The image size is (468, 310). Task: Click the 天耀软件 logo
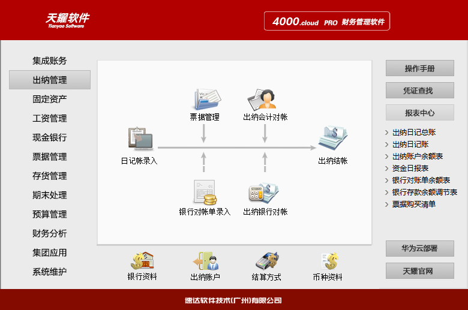point(67,20)
